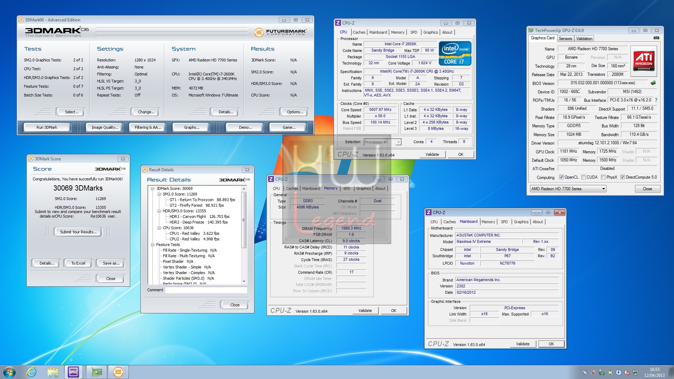This screenshot has width=674, height=379.
Task: Collapse the Feature Tests tree node
Action: 153,245
